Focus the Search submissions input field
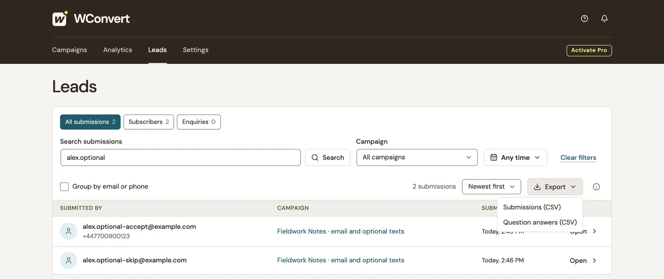This screenshot has height=279, width=664. click(180, 157)
